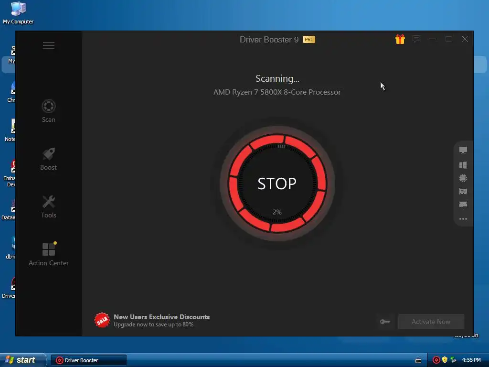Click the graphics card icon on right panel
The width and height of the screenshot is (489, 367).
(x=463, y=191)
